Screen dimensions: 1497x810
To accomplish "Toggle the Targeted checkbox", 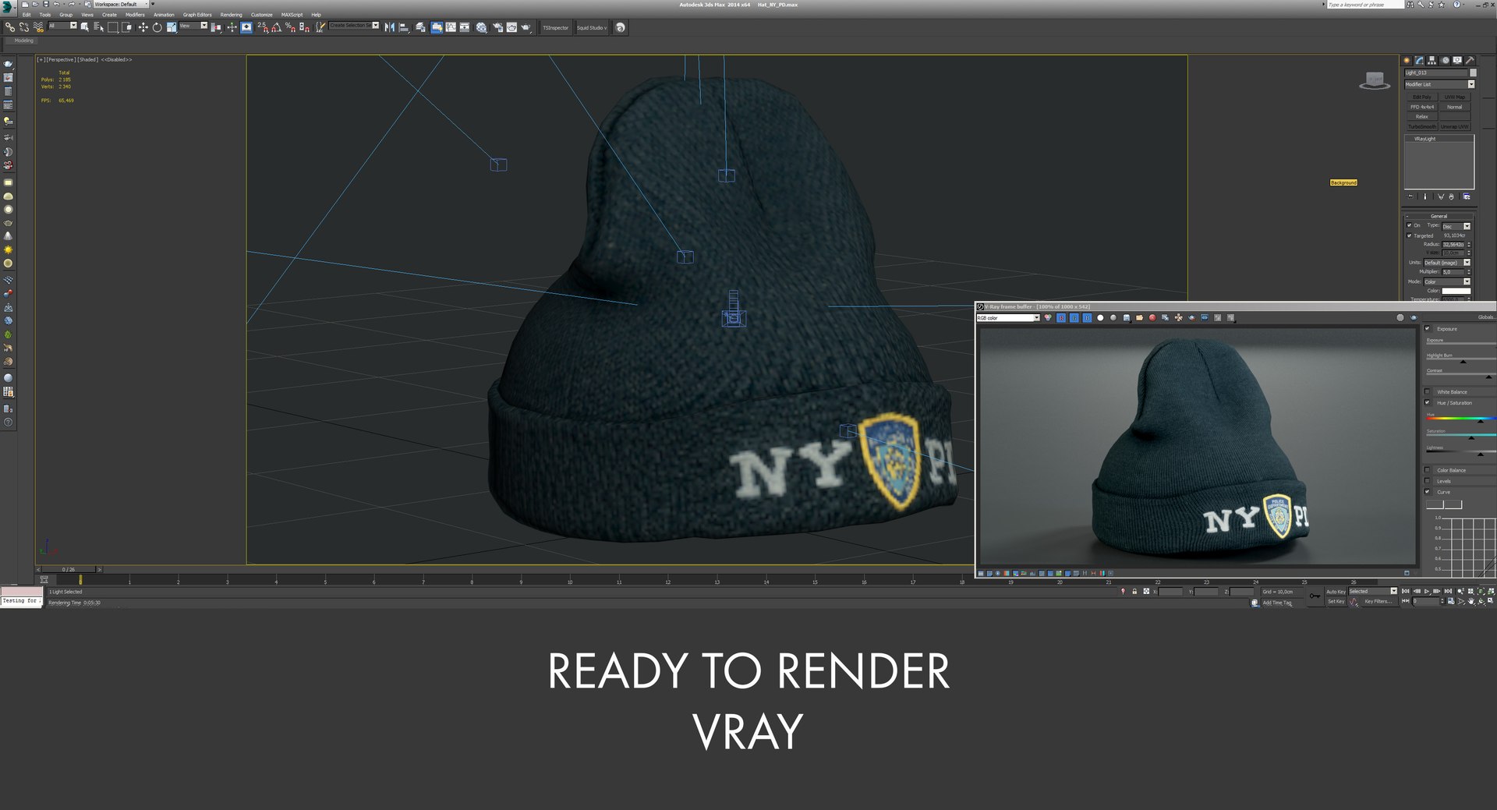I will pyautogui.click(x=1409, y=235).
